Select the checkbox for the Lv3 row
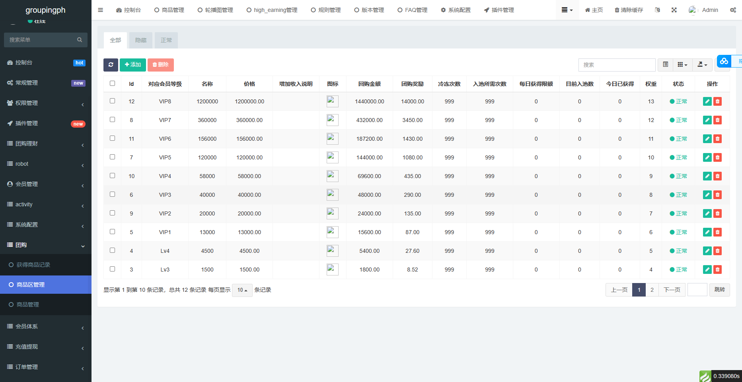742x382 pixels. tap(112, 269)
